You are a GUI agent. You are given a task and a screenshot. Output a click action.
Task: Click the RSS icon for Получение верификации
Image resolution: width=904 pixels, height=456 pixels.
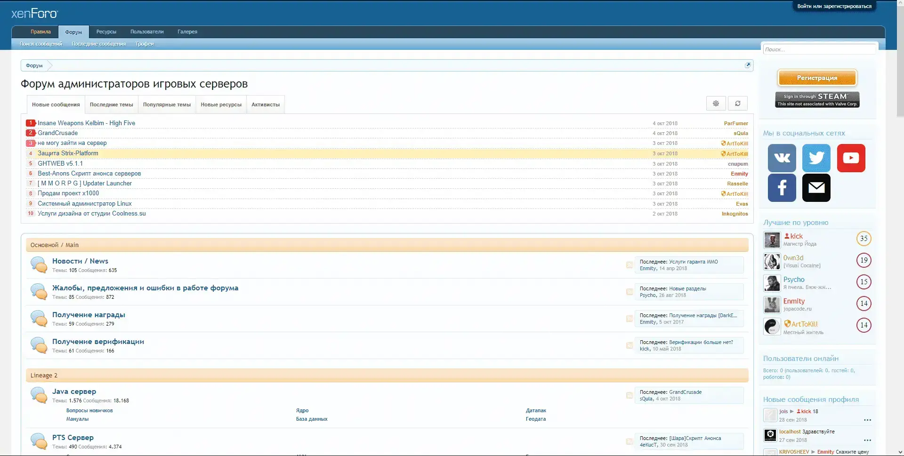pos(630,345)
